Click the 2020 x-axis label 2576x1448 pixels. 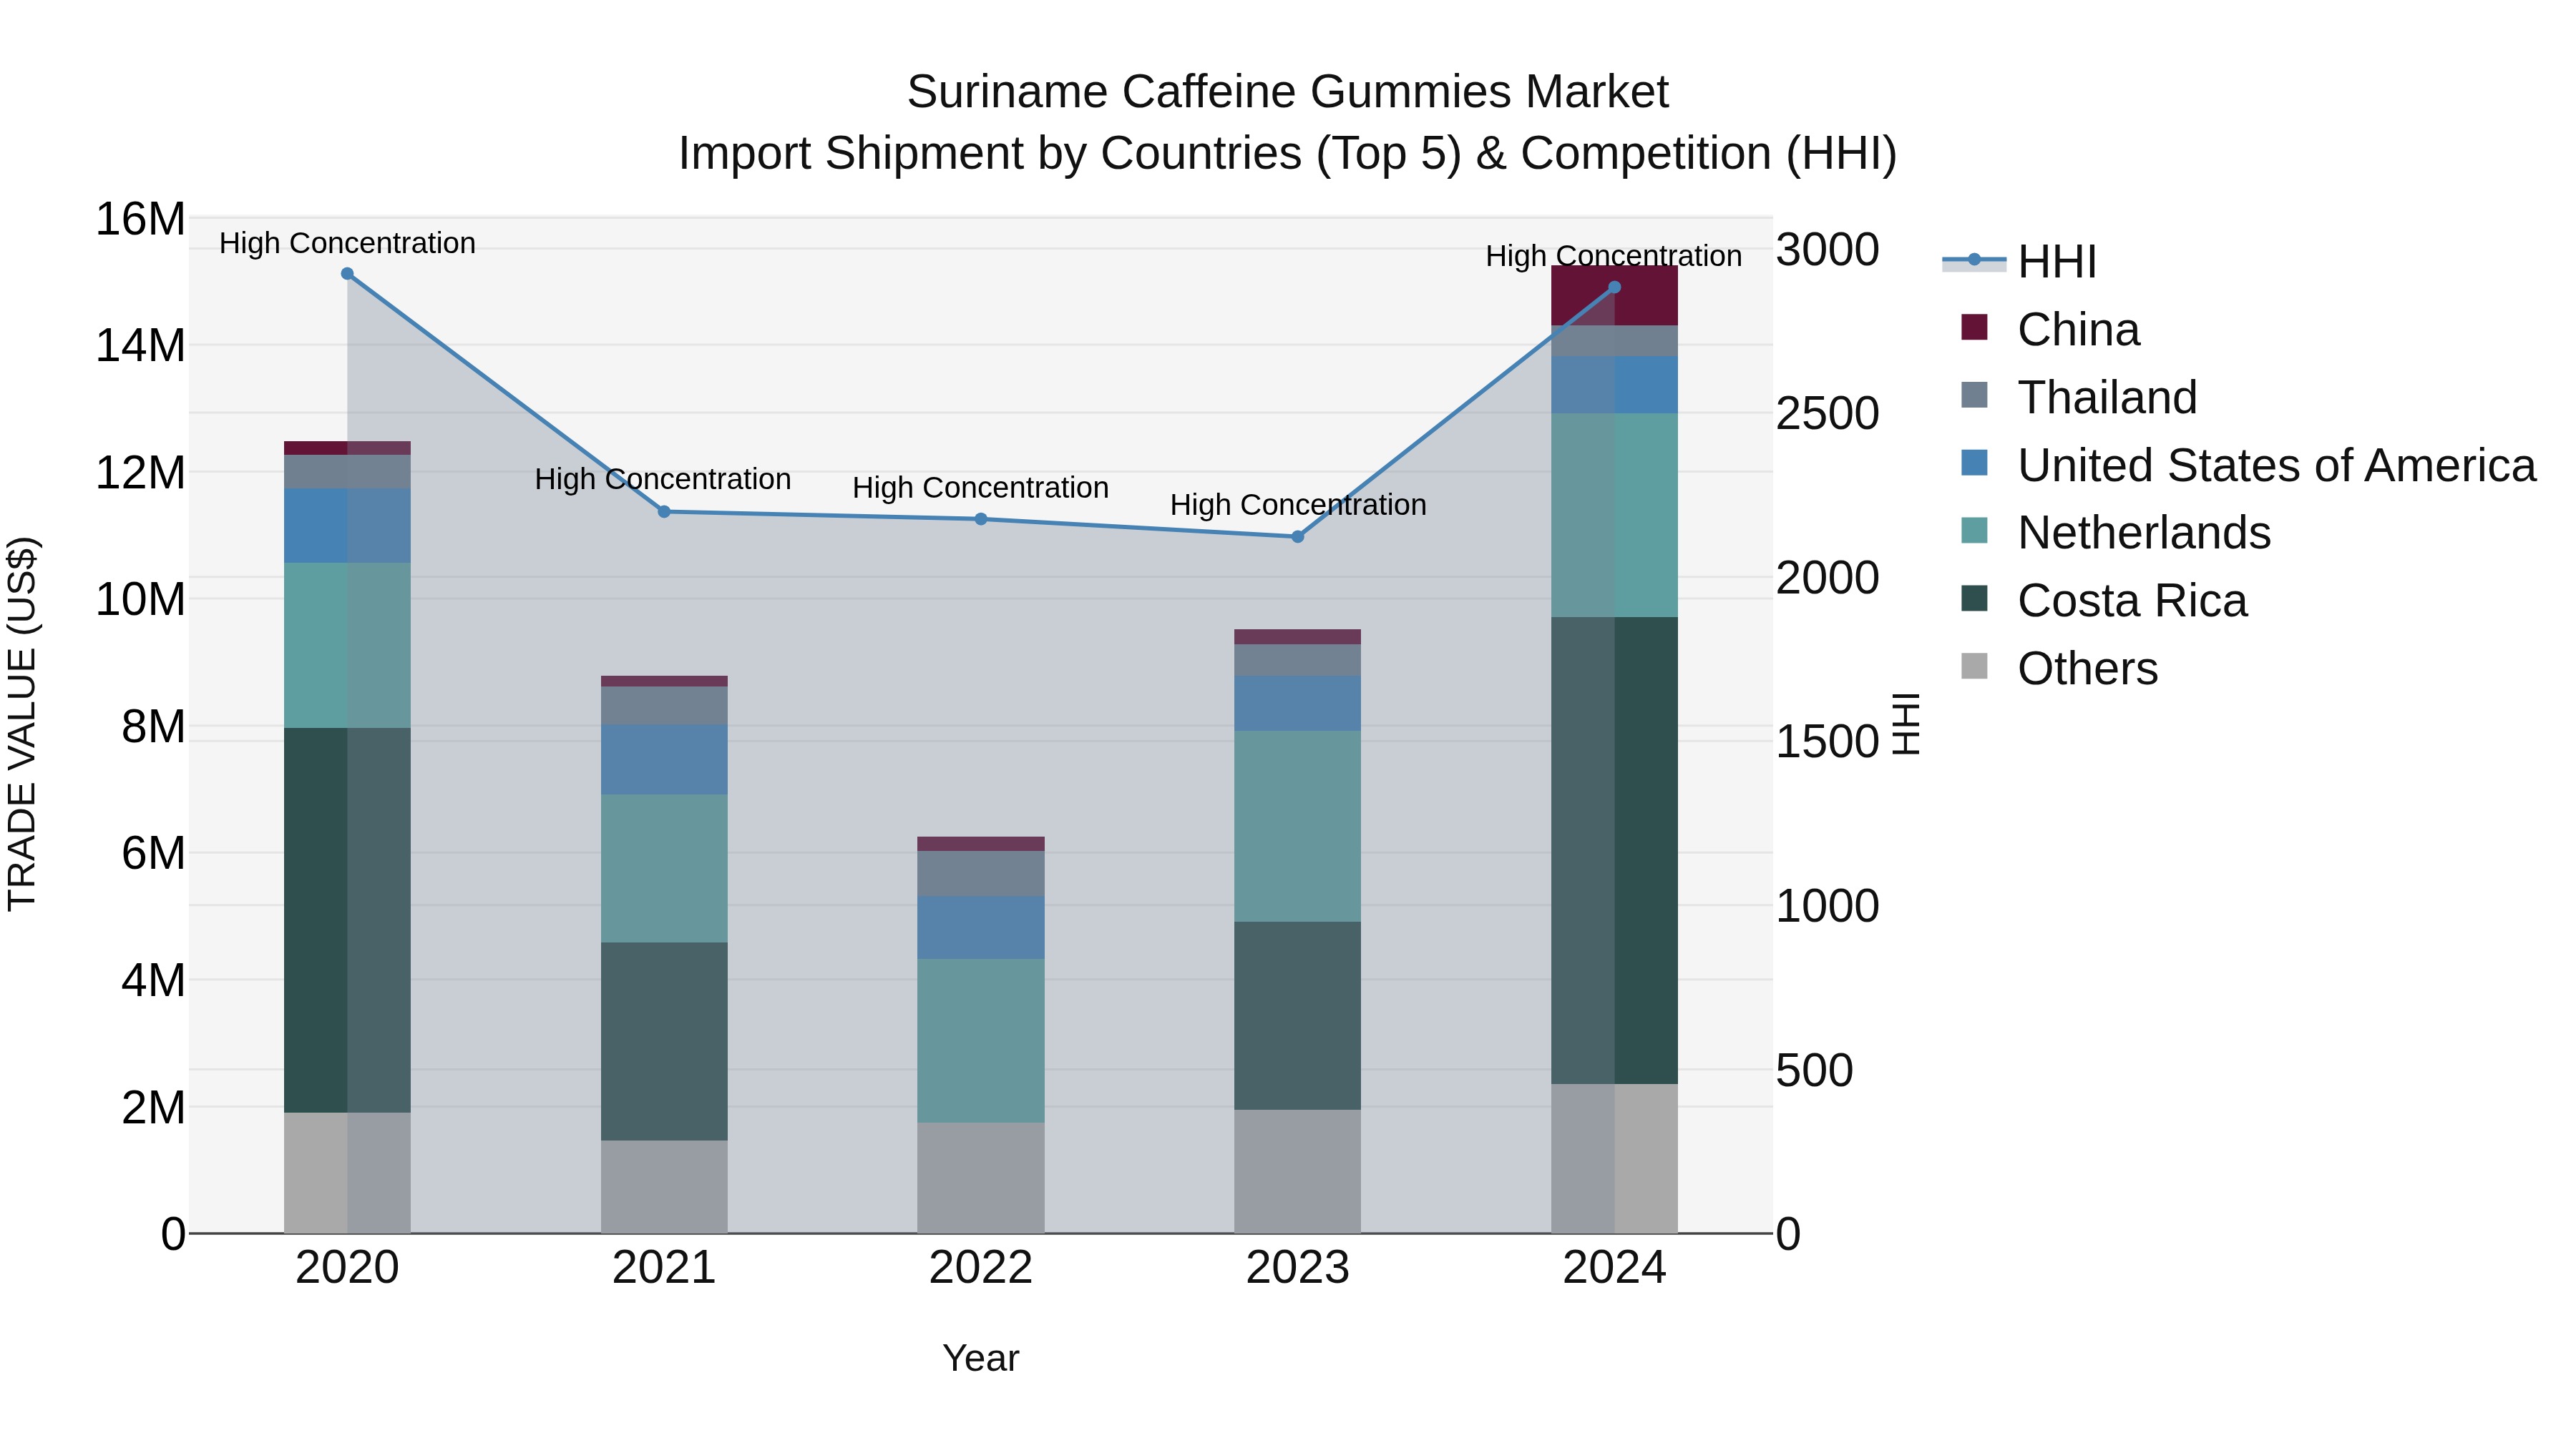347,1268
